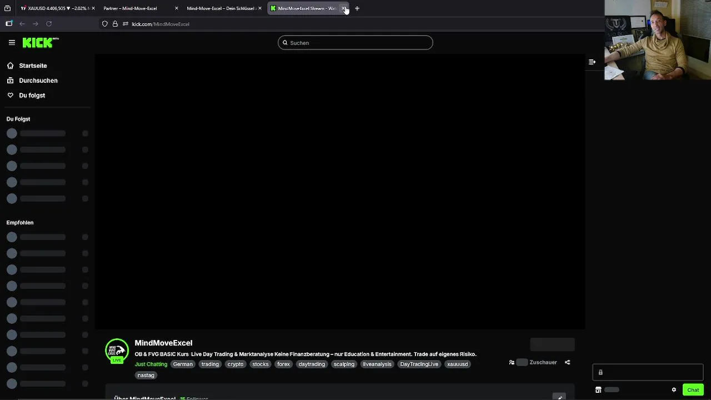Image resolution: width=711 pixels, height=400 pixels.
Task: Close the Partner – Mind-Move-Excel tab
Action: click(x=177, y=8)
